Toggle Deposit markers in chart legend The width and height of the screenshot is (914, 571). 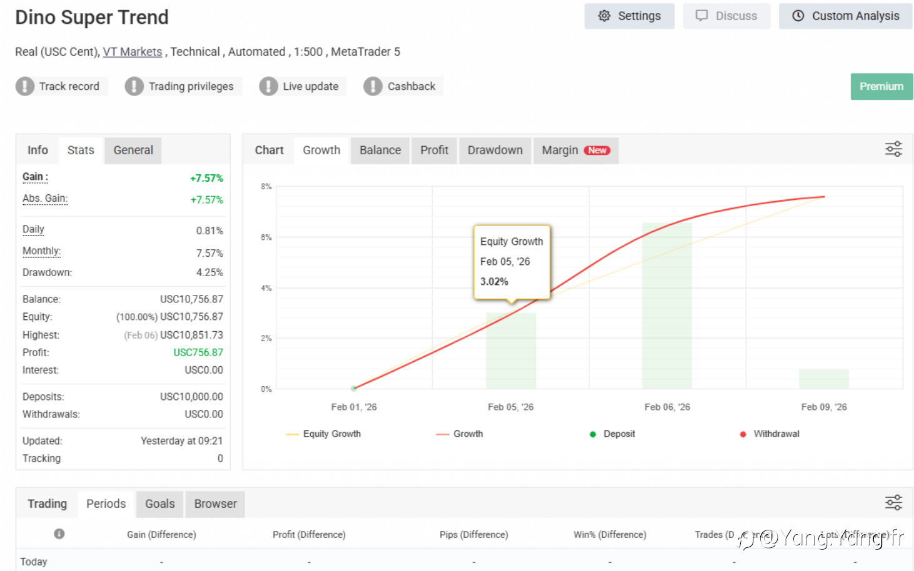click(x=612, y=434)
